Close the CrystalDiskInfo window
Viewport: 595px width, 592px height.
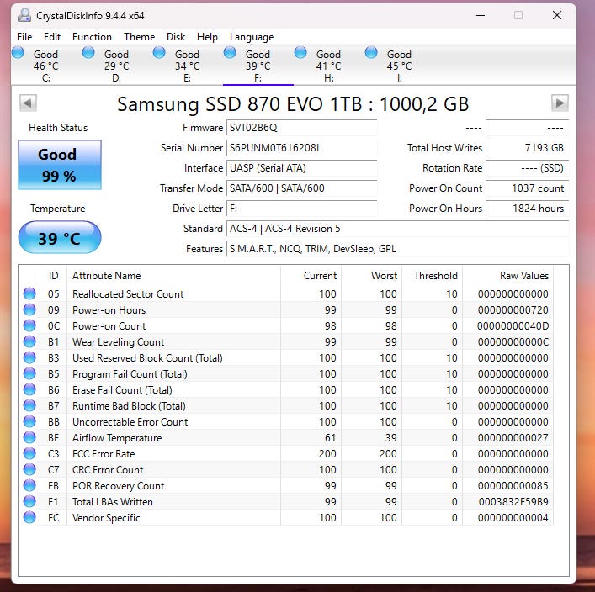[x=557, y=15]
